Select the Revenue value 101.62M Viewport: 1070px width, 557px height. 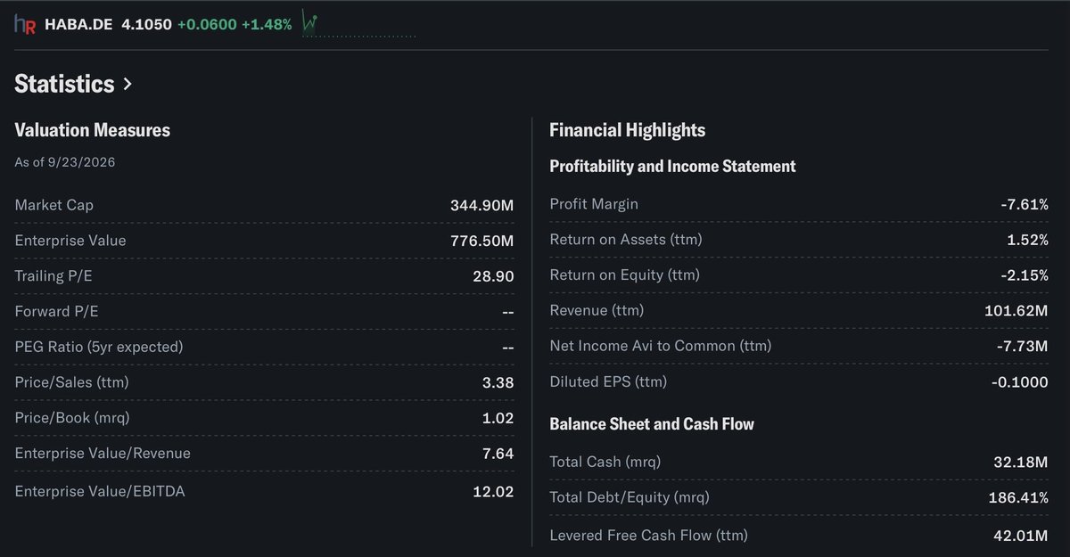point(1018,311)
